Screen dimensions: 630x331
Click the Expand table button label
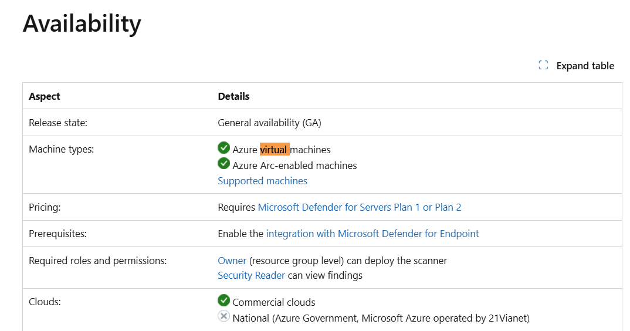585,66
